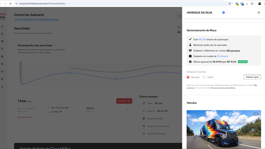The height and width of the screenshot is (149, 265).
Task: Expand the Belo Horizonte freight row chevron
Action: point(127,109)
